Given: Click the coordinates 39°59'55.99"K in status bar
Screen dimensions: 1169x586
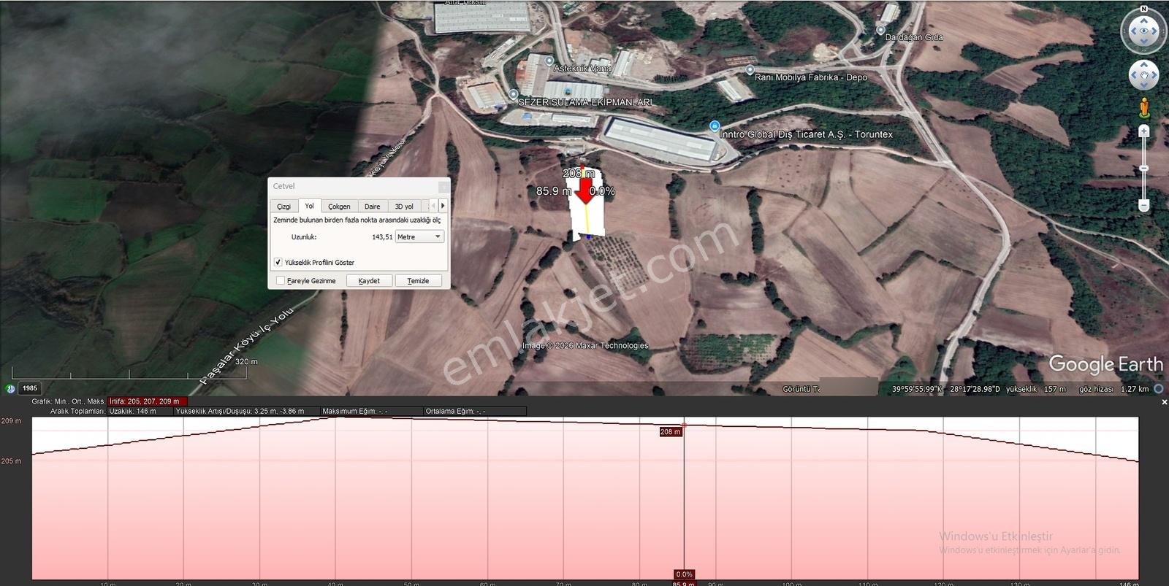Looking at the screenshot, I should point(917,389).
